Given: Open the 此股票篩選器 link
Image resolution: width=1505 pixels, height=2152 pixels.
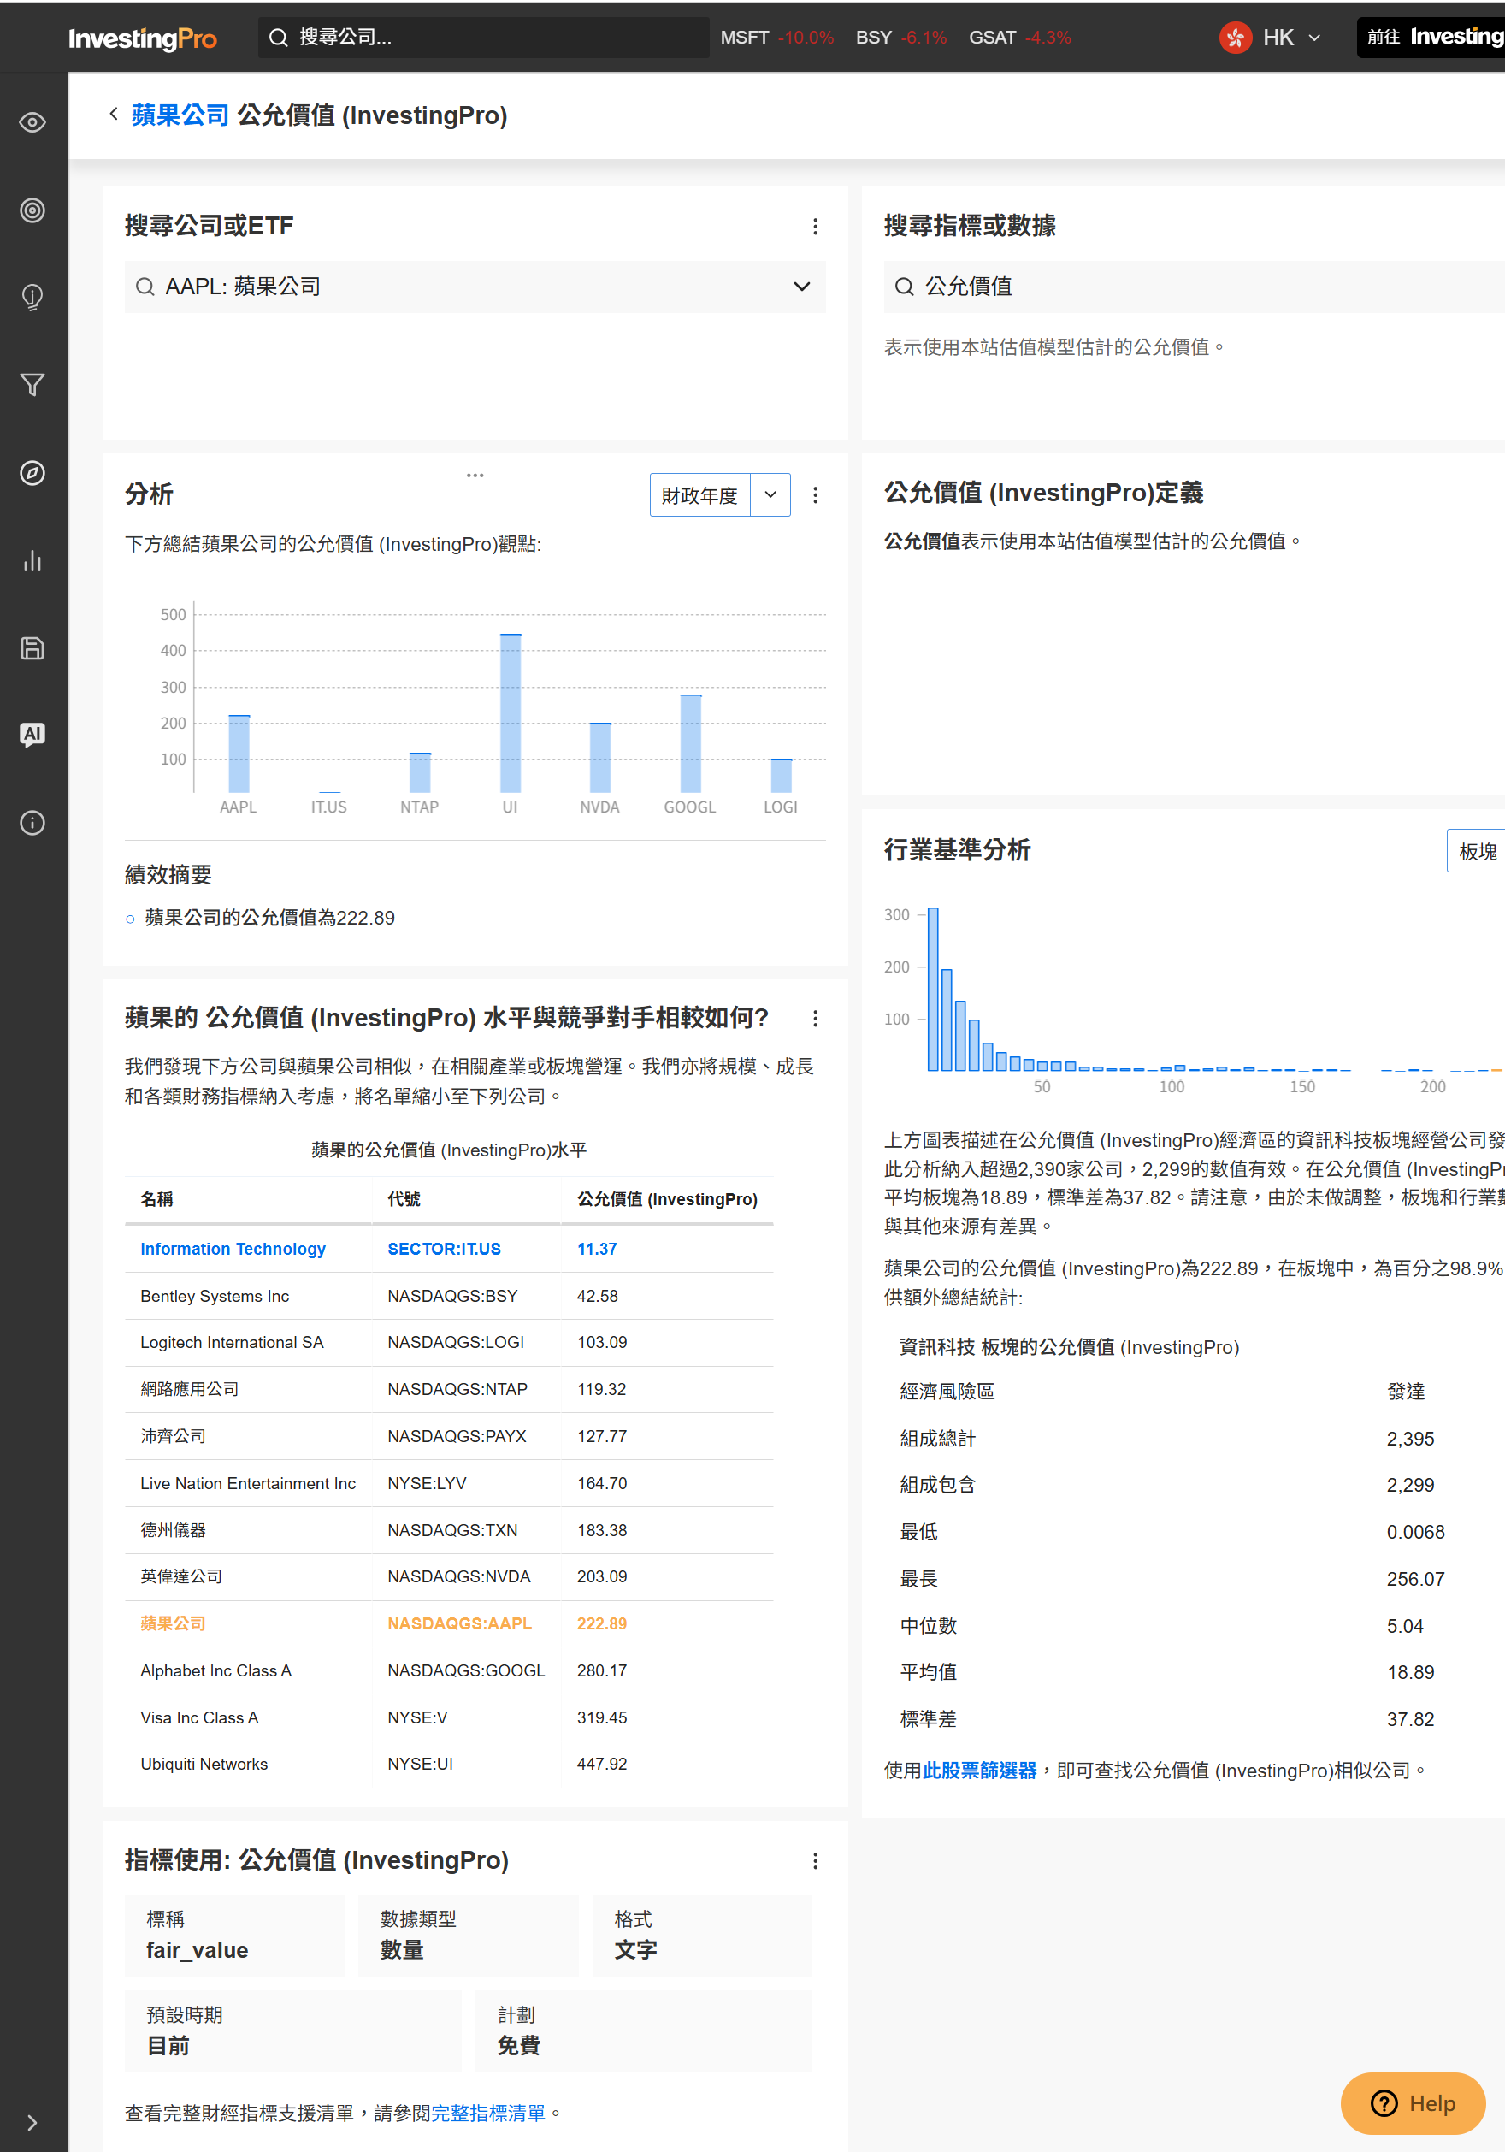Looking at the screenshot, I should 979,1771.
